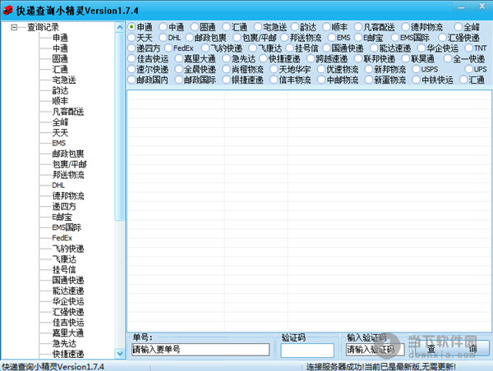The height and width of the screenshot is (371, 493).
Task: Select E邮宝 in the left tree
Action: (x=62, y=217)
